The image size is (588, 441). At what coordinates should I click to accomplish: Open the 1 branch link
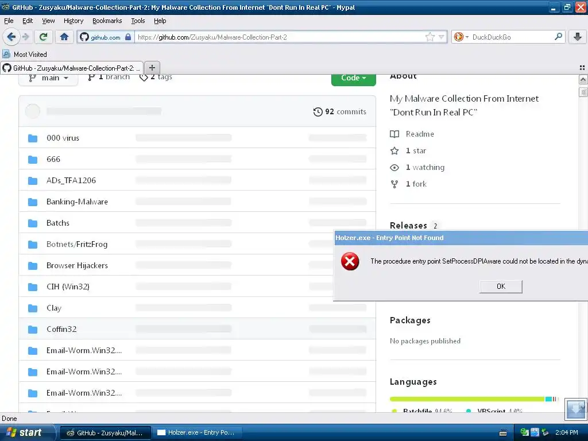(109, 77)
